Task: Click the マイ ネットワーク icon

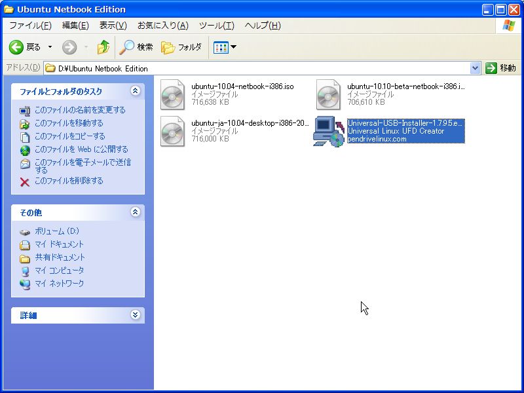Action: [x=25, y=284]
